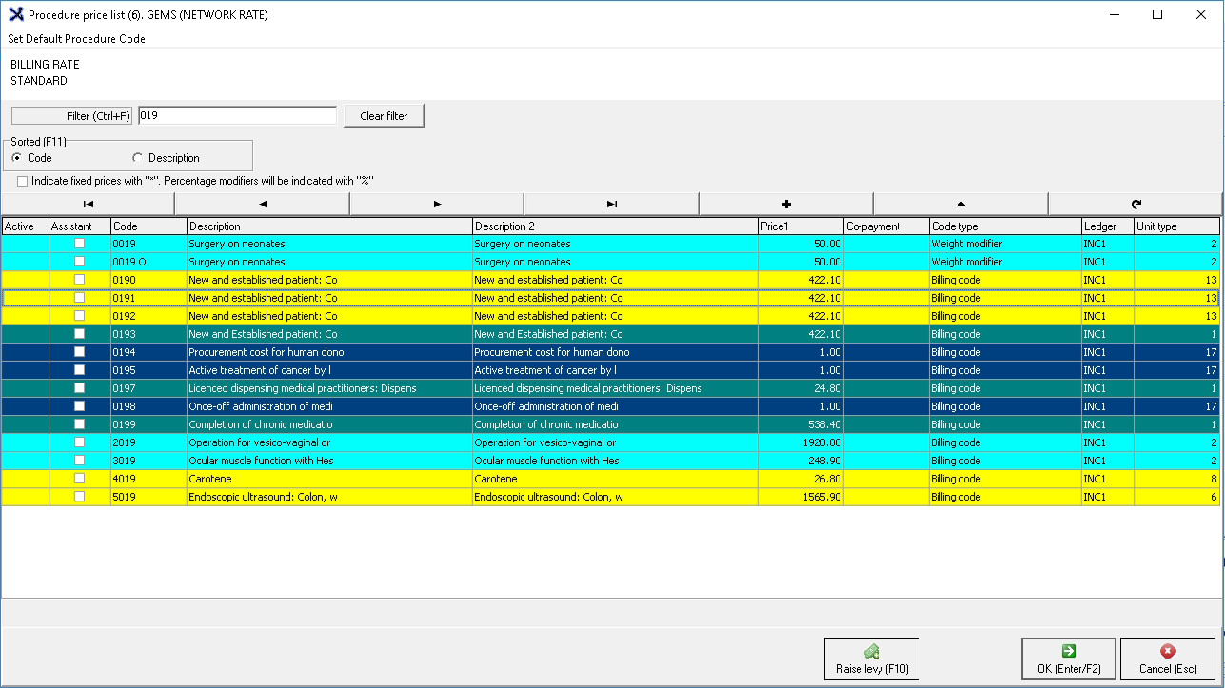Click the Code type column header
Image resolution: width=1225 pixels, height=688 pixels.
pyautogui.click(x=1004, y=226)
